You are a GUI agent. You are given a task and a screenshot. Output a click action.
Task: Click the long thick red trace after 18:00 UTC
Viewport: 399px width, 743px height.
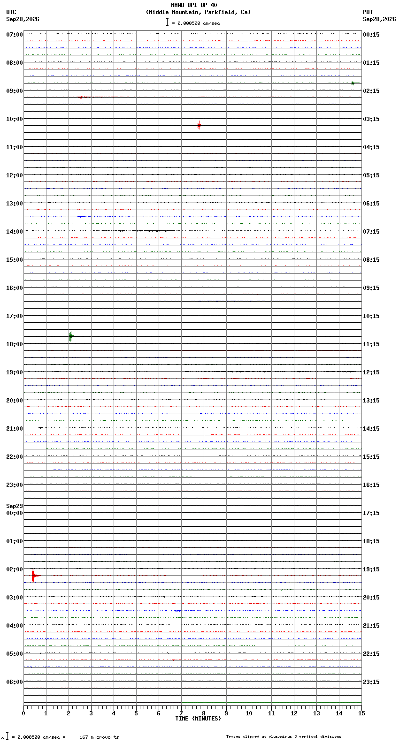[x=266, y=350]
